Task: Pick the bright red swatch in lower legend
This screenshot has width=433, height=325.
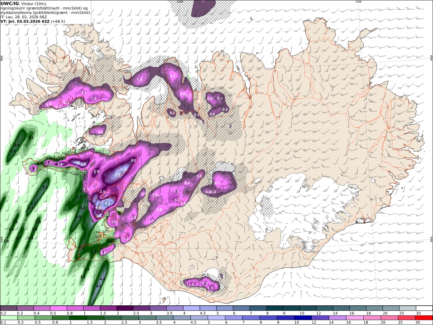Action: [x=425, y=318]
